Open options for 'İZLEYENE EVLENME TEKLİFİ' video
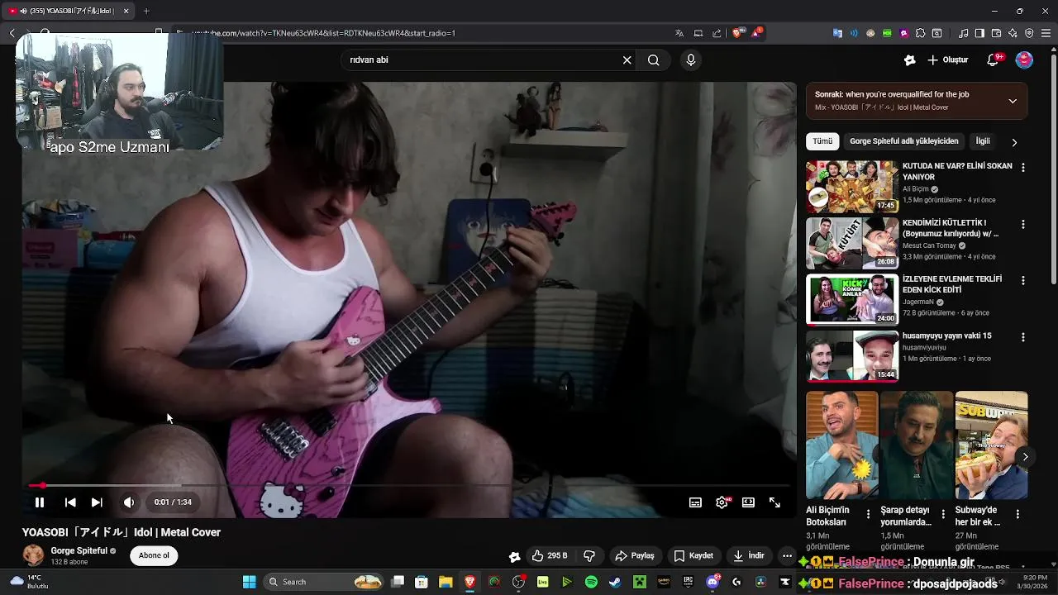Screen dimensions: 1058x595 click(x=1023, y=280)
